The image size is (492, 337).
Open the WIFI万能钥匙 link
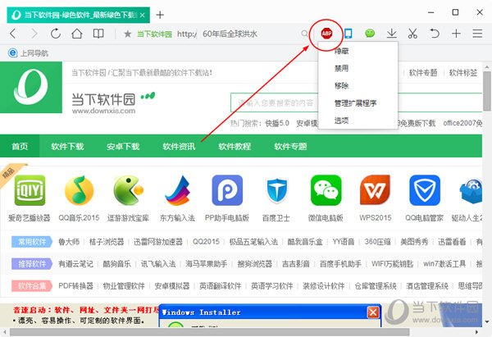(392, 264)
